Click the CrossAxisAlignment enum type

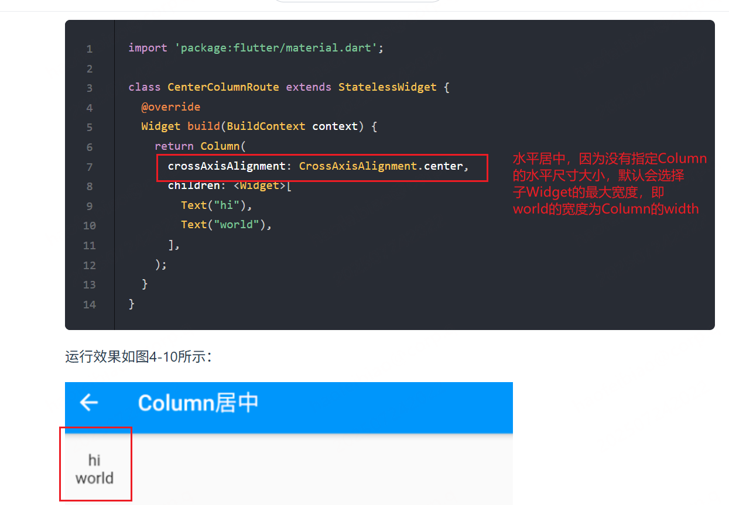357,166
